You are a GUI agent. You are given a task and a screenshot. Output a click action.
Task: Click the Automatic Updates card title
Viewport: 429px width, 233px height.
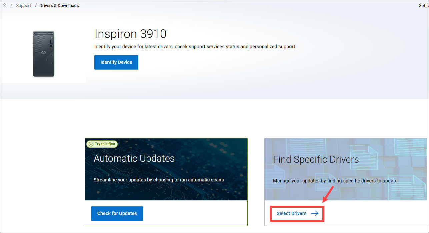click(x=134, y=158)
